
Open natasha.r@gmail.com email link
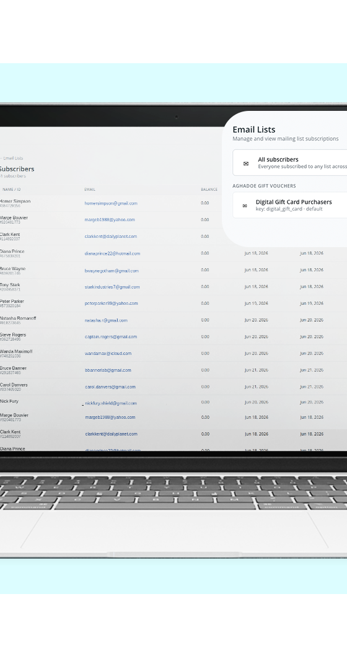(x=106, y=320)
